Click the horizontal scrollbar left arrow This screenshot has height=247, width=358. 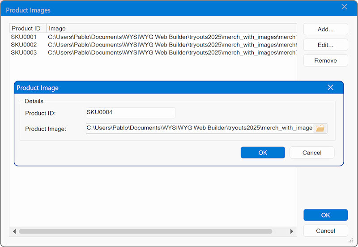click(x=14, y=231)
